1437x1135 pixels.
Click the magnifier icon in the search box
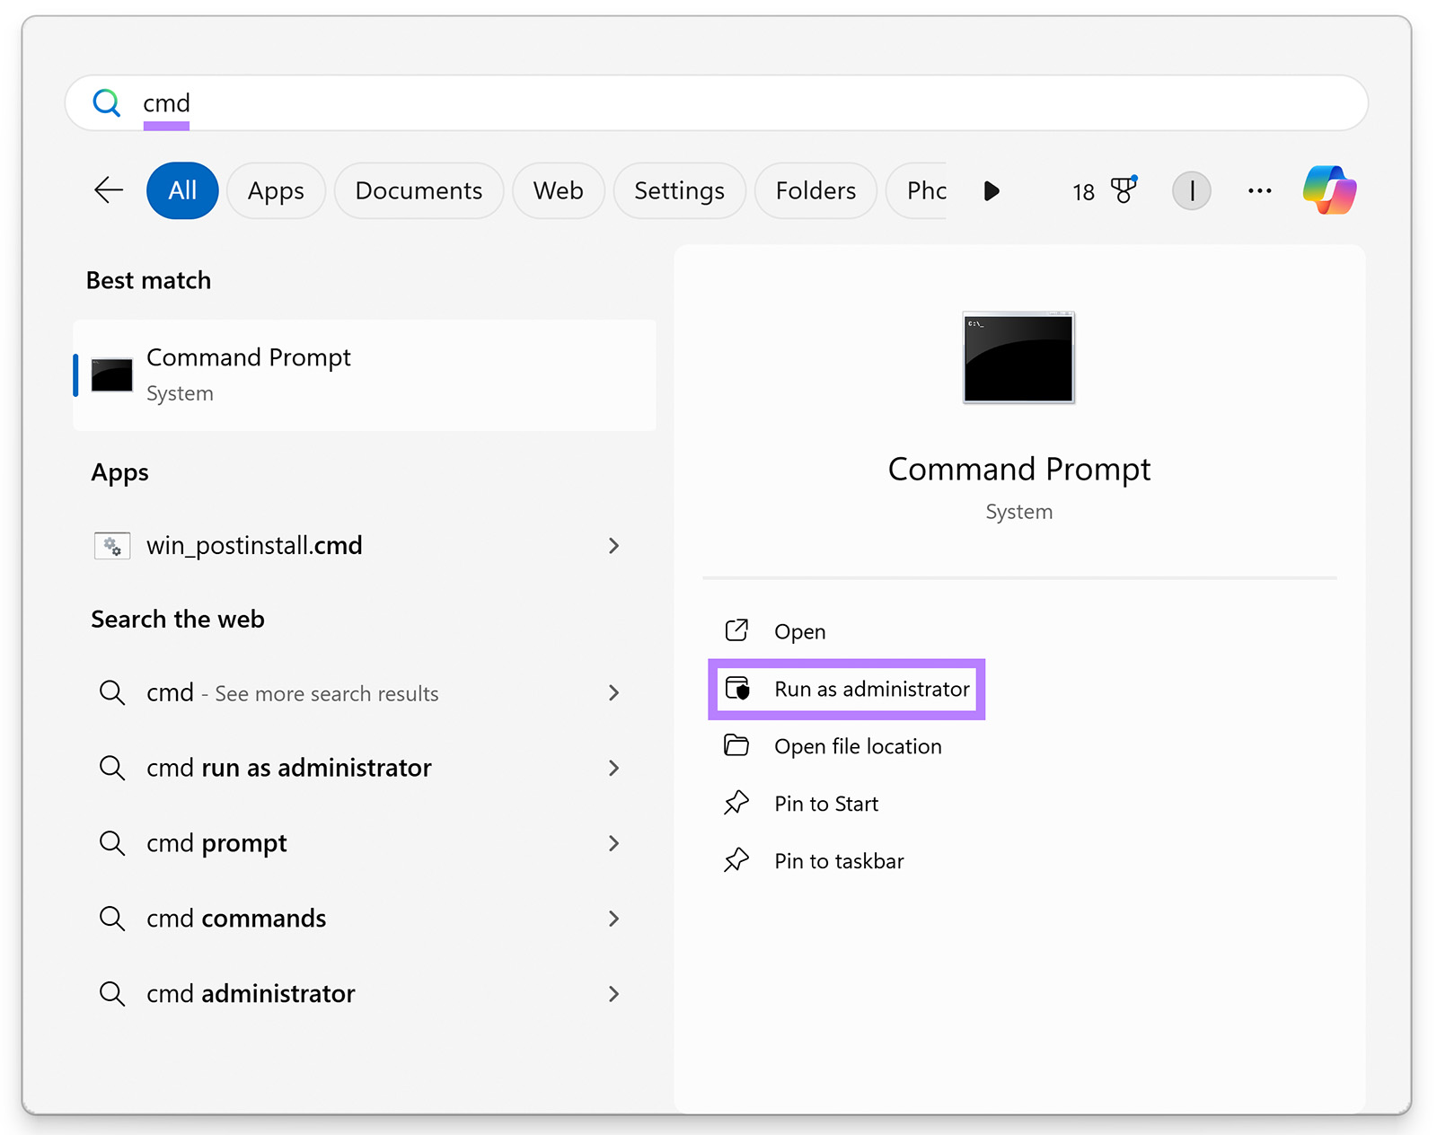tap(107, 102)
